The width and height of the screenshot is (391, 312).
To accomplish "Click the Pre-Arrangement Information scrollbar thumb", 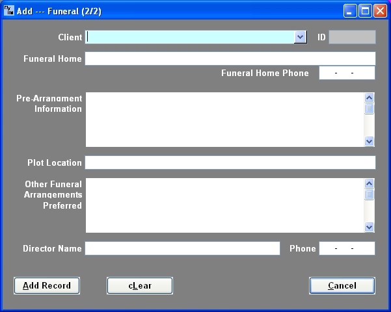I will pos(370,109).
